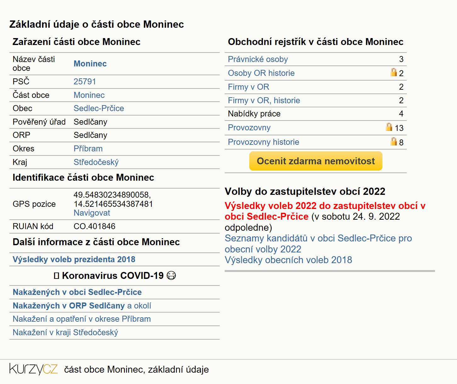Go to Příbram district link
The image size is (457, 384).
point(88,149)
